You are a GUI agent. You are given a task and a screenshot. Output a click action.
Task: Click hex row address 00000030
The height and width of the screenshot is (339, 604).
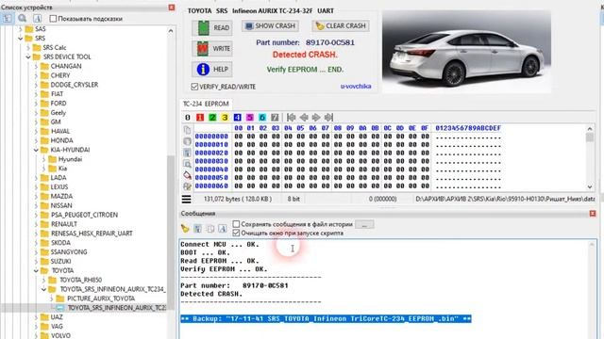[x=211, y=161]
